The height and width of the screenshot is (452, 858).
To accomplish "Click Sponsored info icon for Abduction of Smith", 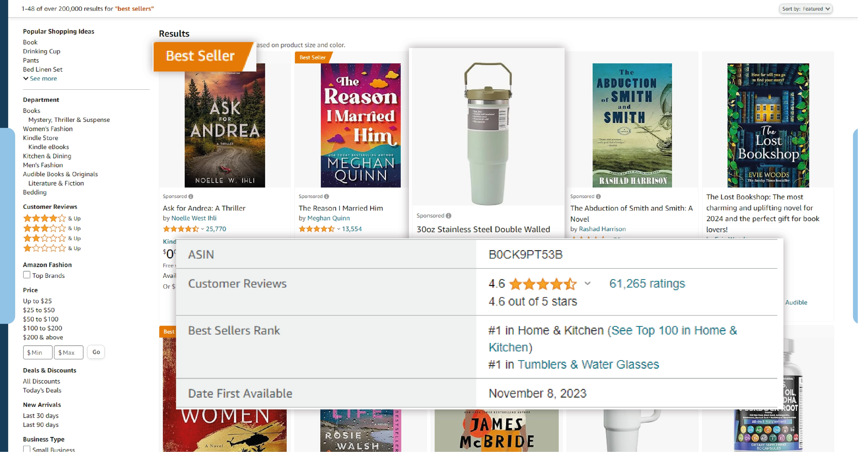I will click(598, 196).
